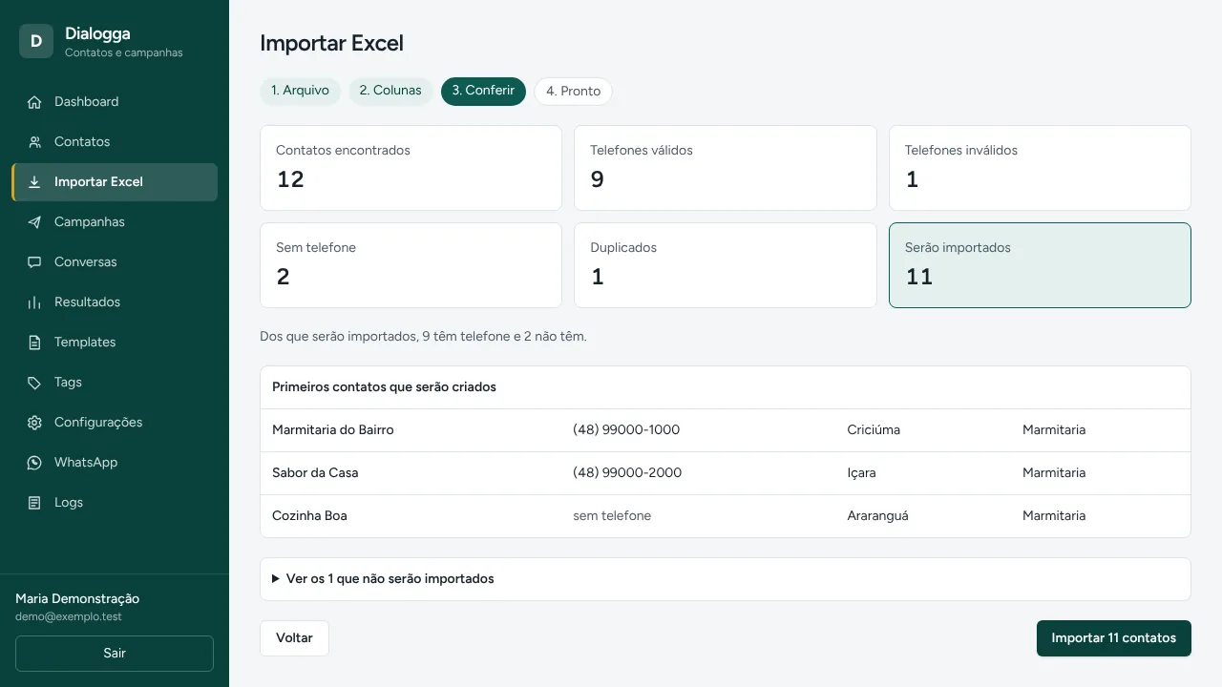Click phone number (48) 99000-1000
This screenshot has width=1222, height=687.
(x=626, y=430)
